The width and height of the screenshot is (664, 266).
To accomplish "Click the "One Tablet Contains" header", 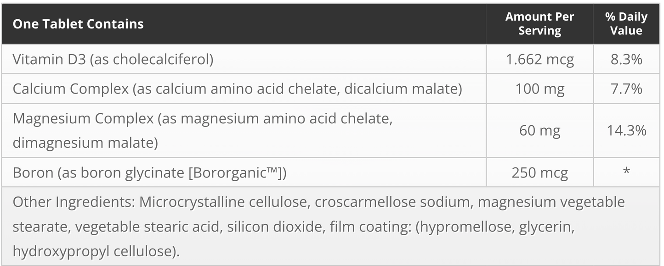I will [x=78, y=24].
